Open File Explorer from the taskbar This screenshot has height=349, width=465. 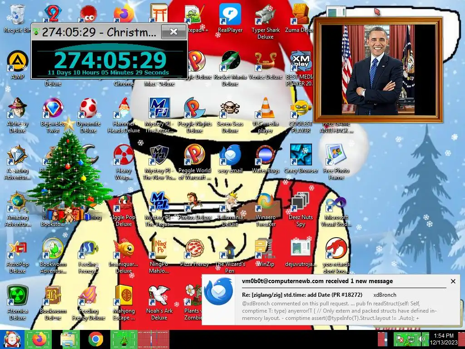point(68,339)
